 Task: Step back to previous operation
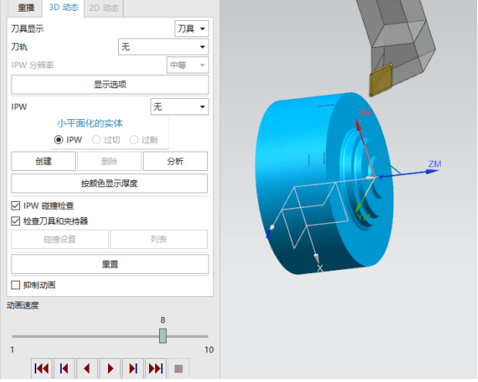pyautogui.click(x=64, y=369)
